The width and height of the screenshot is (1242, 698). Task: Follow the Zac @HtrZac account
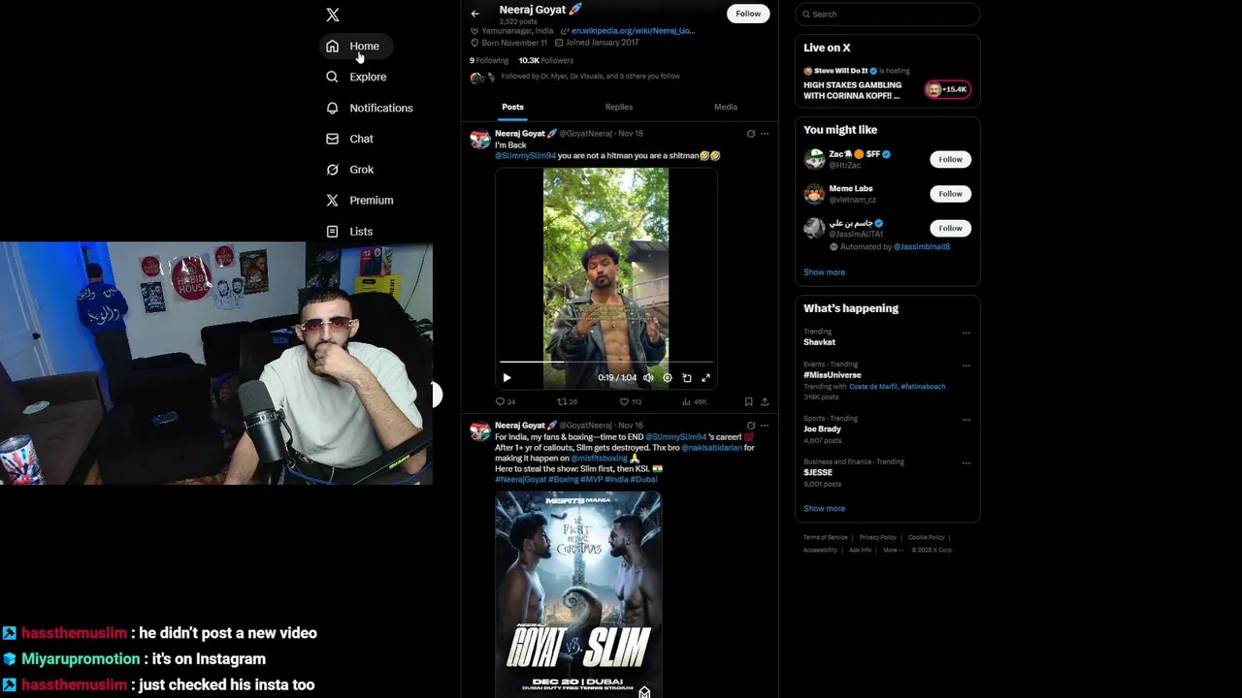(x=950, y=159)
